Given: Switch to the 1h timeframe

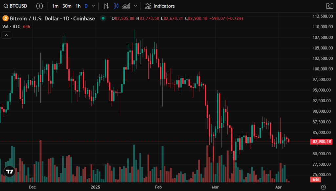Looking at the screenshot, I should (x=78, y=6).
